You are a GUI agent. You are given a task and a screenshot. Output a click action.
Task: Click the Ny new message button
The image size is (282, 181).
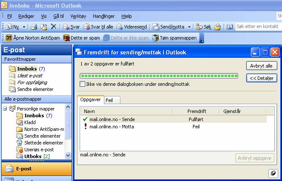click(12, 27)
